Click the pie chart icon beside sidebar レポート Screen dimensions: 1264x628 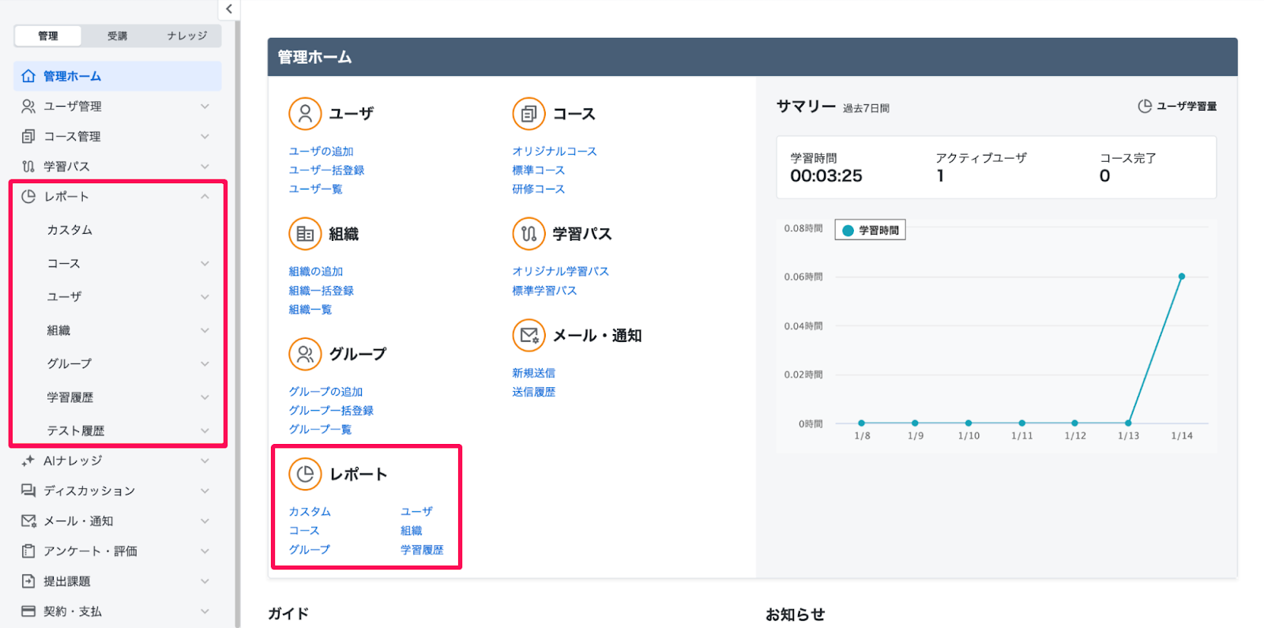click(28, 196)
